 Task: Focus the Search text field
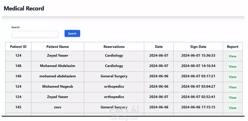(35, 34)
